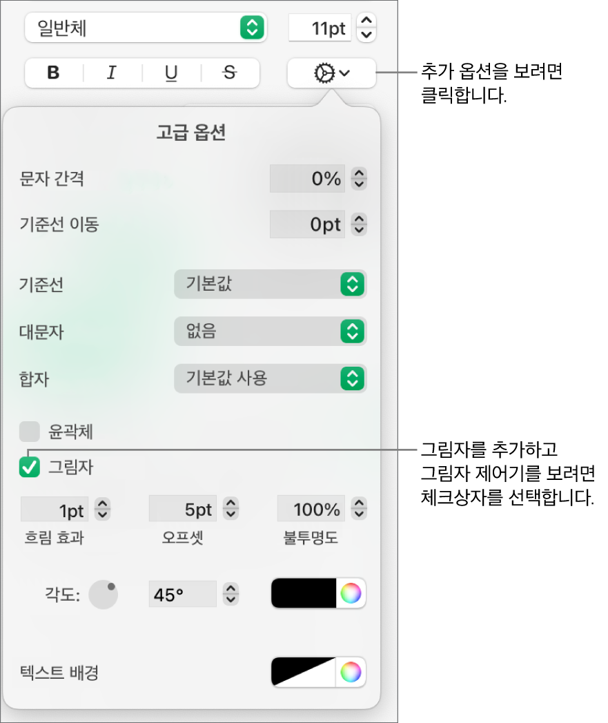Open text background color wheel
Viewport: 608px width, 723px height.
coord(351,671)
